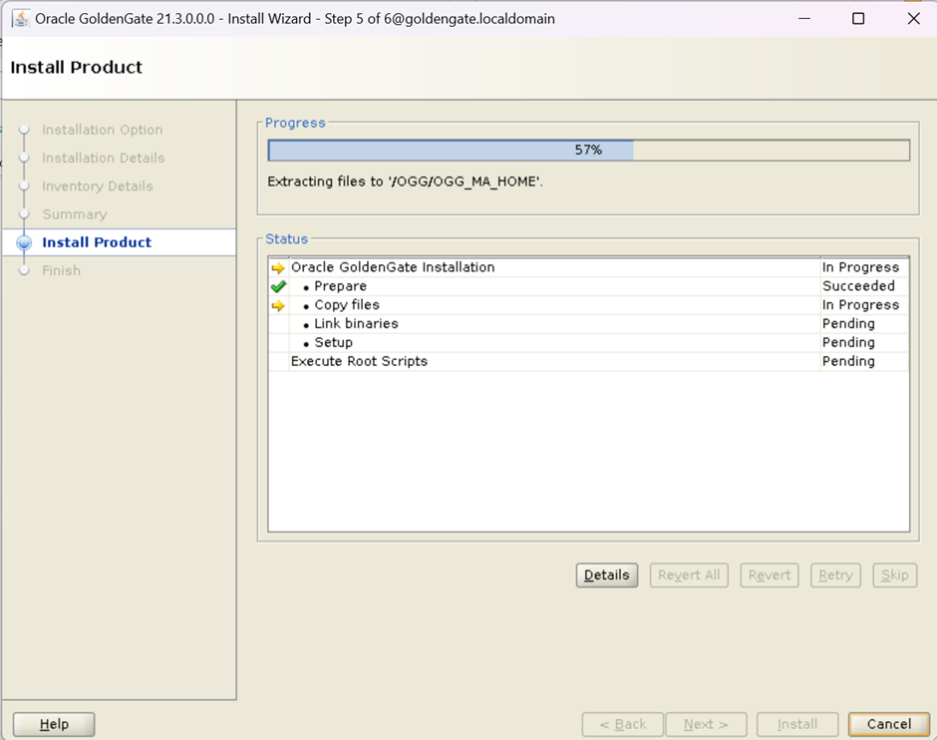The height and width of the screenshot is (740, 937).
Task: Click the green checkmark beside Prepare
Action: pos(278,286)
